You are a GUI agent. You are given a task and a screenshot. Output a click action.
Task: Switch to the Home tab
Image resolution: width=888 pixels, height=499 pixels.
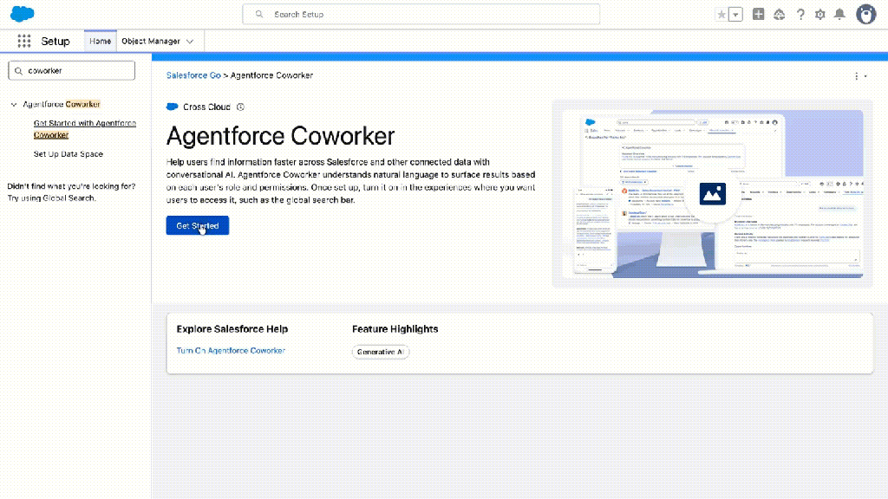tap(100, 42)
